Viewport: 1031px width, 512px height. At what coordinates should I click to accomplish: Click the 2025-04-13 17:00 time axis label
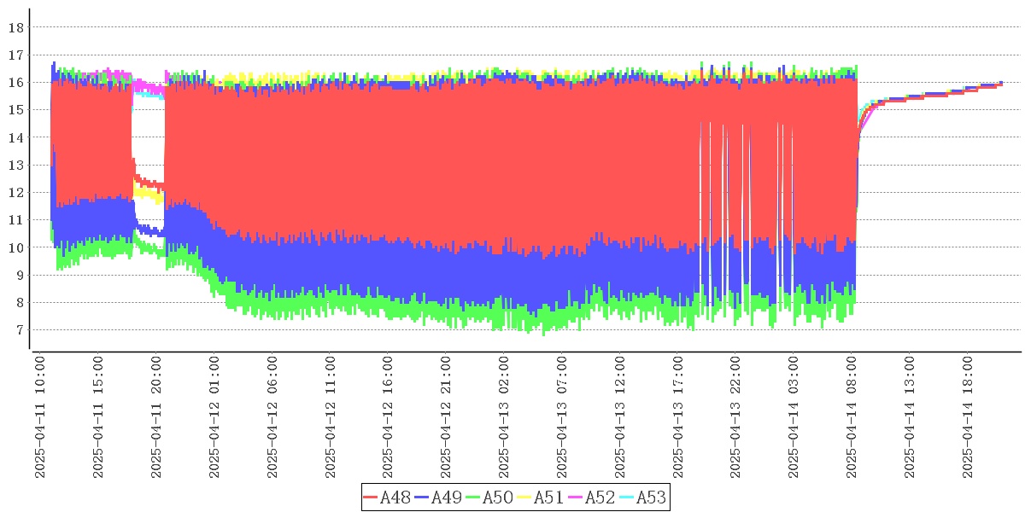click(678, 418)
